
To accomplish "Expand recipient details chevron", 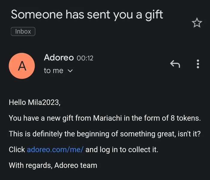I will 70,71.
